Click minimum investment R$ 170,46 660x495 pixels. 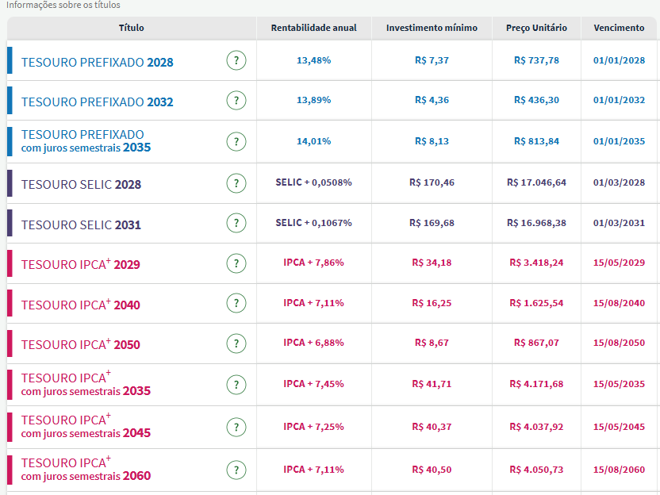432,182
